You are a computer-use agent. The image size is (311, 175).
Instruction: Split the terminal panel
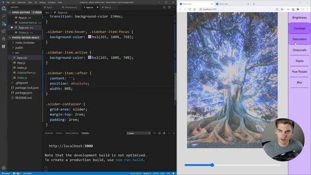click(x=159, y=133)
